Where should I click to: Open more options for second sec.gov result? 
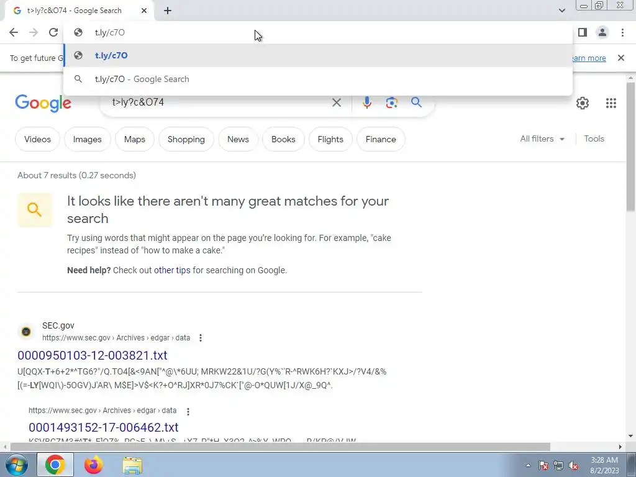[188, 411]
